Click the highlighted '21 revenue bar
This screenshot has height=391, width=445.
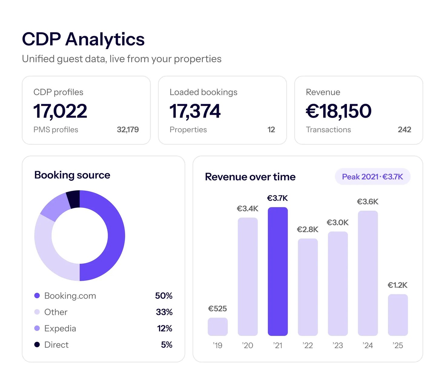pyautogui.click(x=278, y=271)
